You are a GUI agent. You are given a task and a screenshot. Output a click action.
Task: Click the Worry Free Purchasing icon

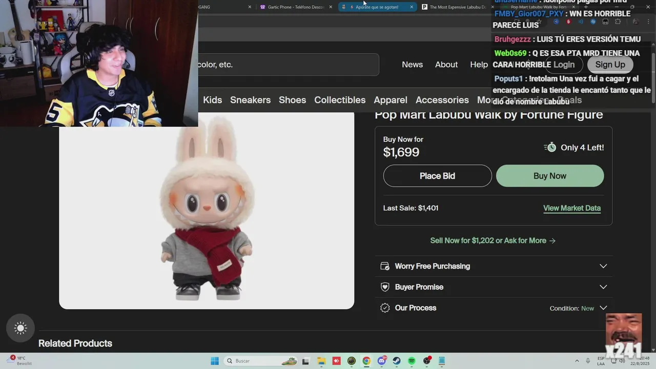[x=385, y=266]
